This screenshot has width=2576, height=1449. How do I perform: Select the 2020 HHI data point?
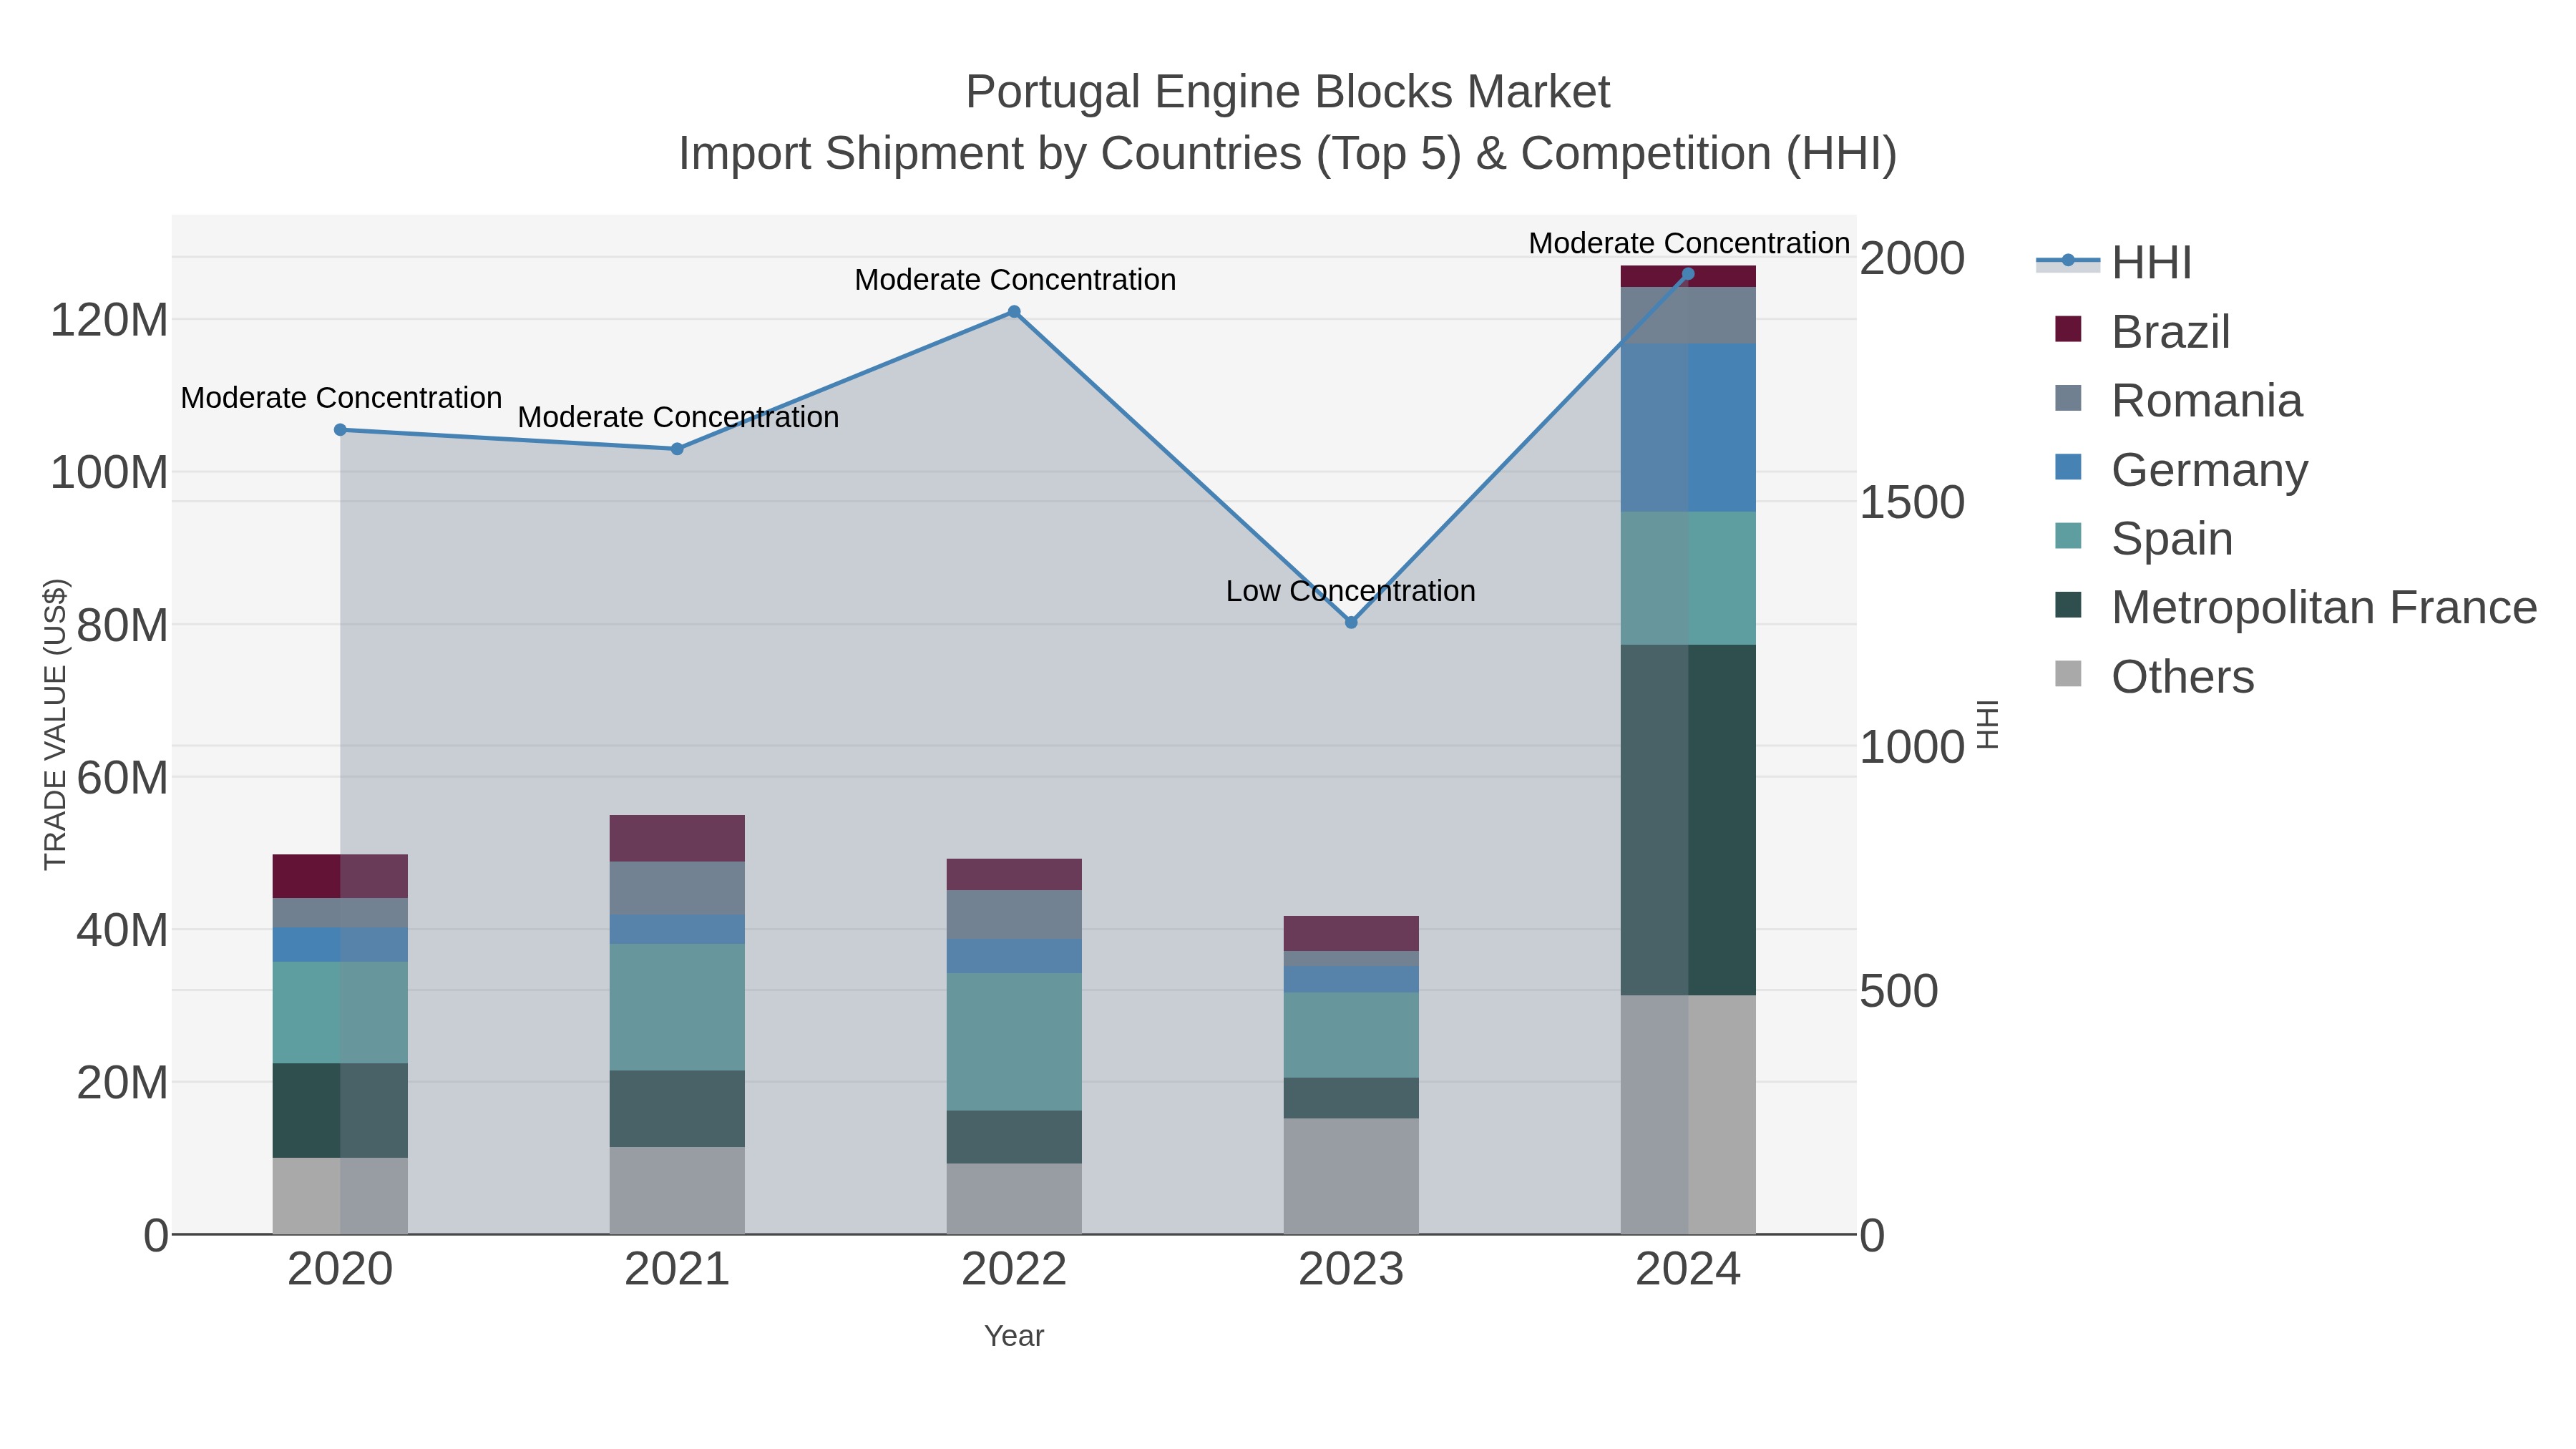click(x=340, y=430)
